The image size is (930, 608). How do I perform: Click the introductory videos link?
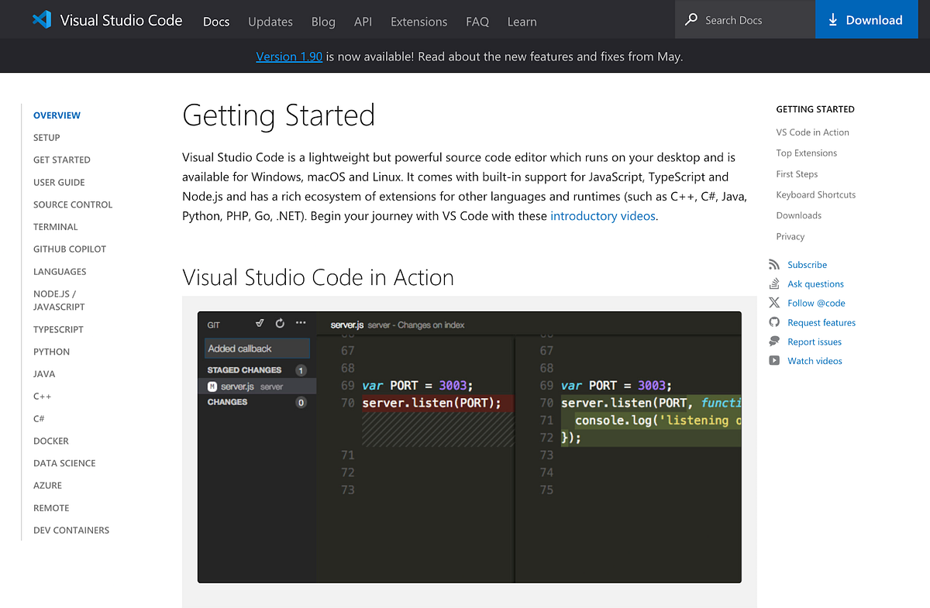[602, 215]
